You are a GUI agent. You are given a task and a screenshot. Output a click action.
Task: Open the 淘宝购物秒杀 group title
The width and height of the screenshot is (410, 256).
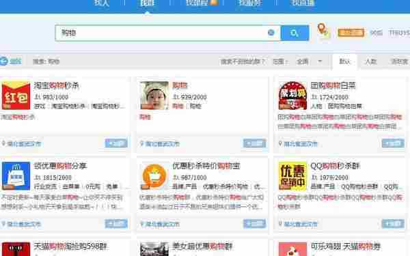56,85
